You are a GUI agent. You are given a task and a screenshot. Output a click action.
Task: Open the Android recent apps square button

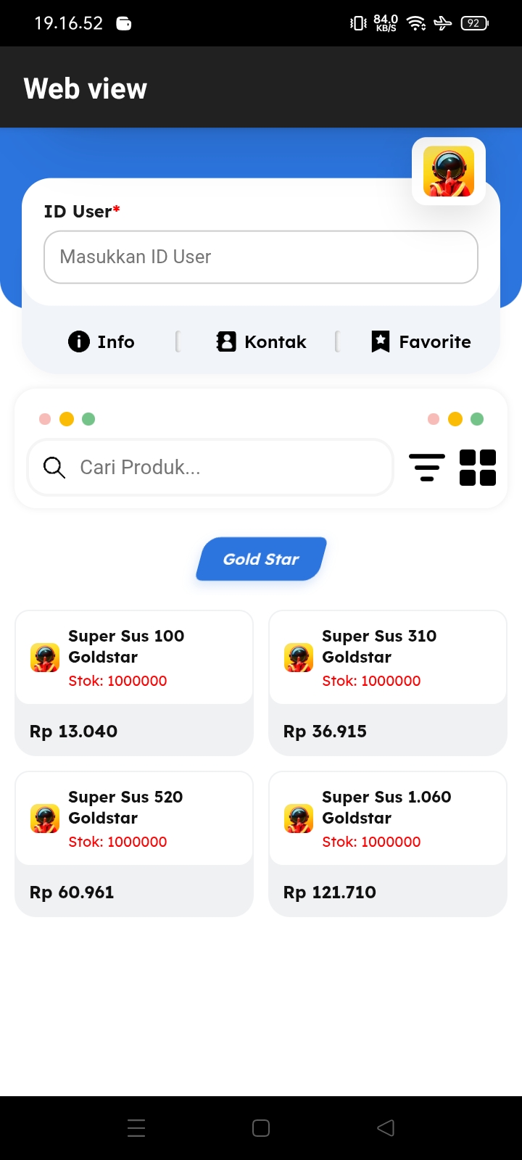point(261,1127)
